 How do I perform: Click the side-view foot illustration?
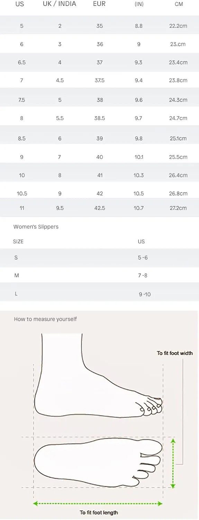coord(99,375)
